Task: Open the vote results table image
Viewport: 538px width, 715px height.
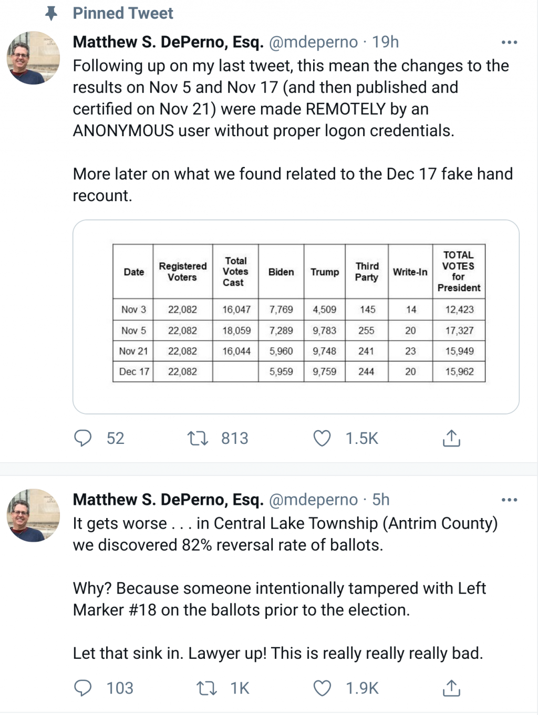Action: [296, 316]
